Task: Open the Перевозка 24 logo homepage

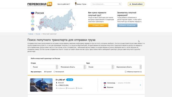Action: (40, 4)
